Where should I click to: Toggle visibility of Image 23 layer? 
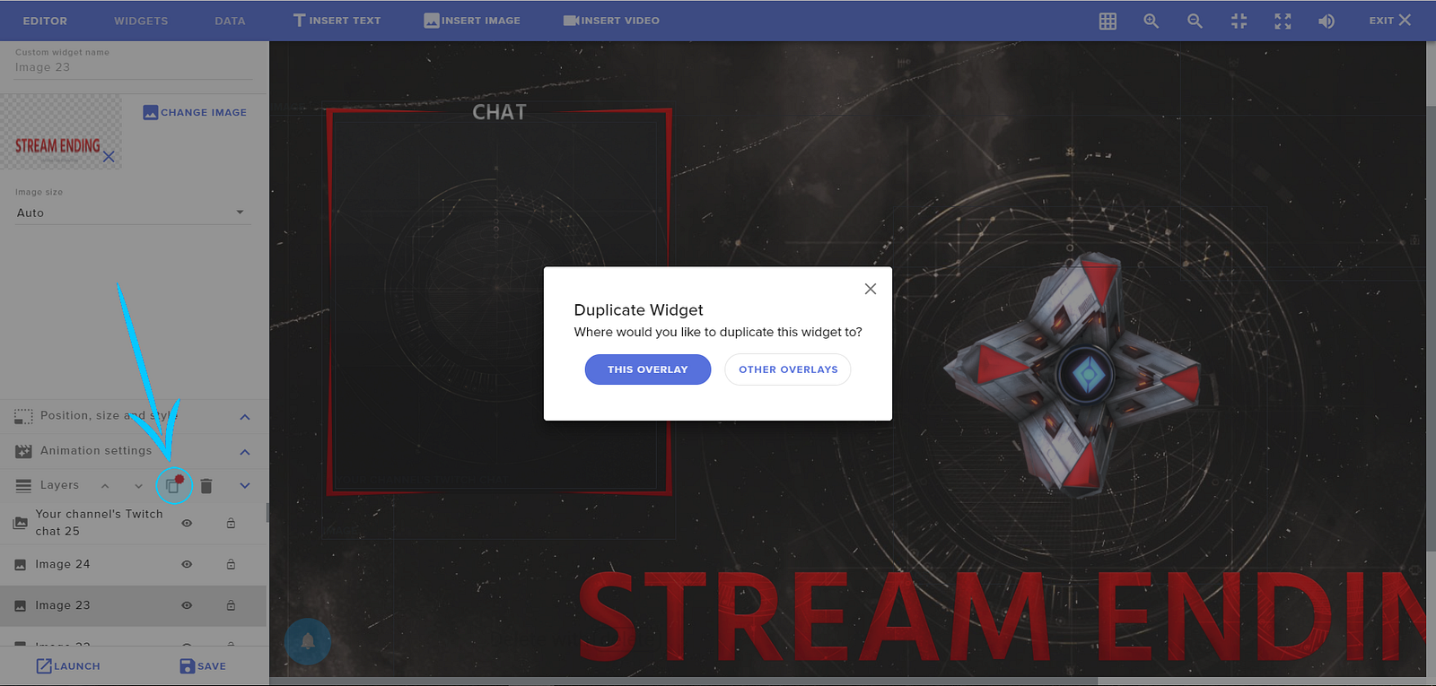(187, 605)
